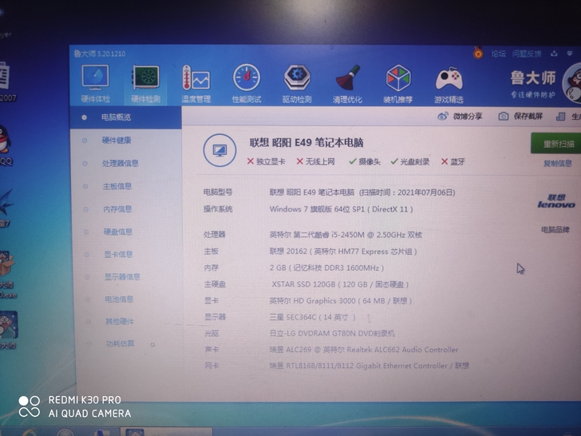Open 鲁大师 desktop shortcut icon at bottom left
Viewport: 581px width, 436px height.
point(8,330)
